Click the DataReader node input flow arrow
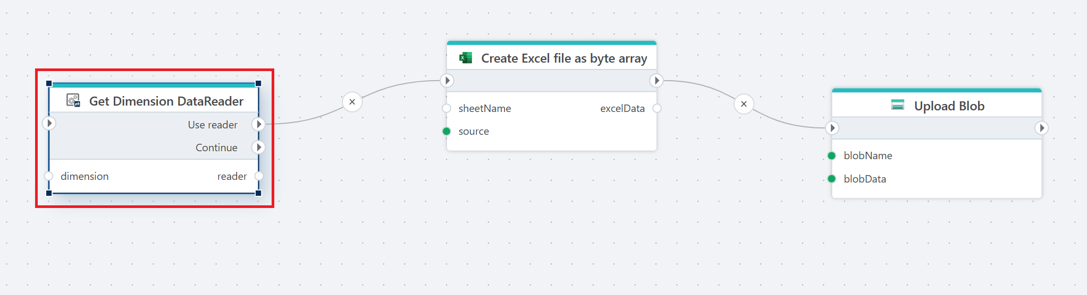Screen dimensions: 1087x295 click(49, 123)
